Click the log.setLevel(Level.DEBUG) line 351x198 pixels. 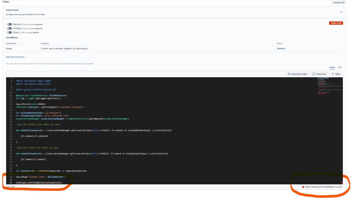(x=31, y=104)
